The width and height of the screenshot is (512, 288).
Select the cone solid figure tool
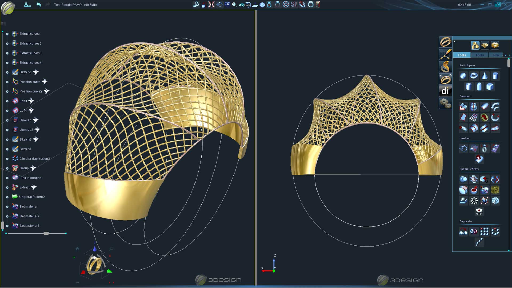[485, 76]
